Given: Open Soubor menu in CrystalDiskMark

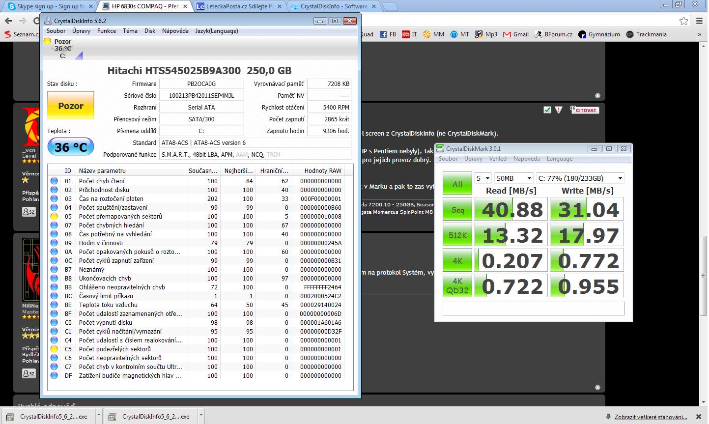Looking at the screenshot, I should click(448, 159).
